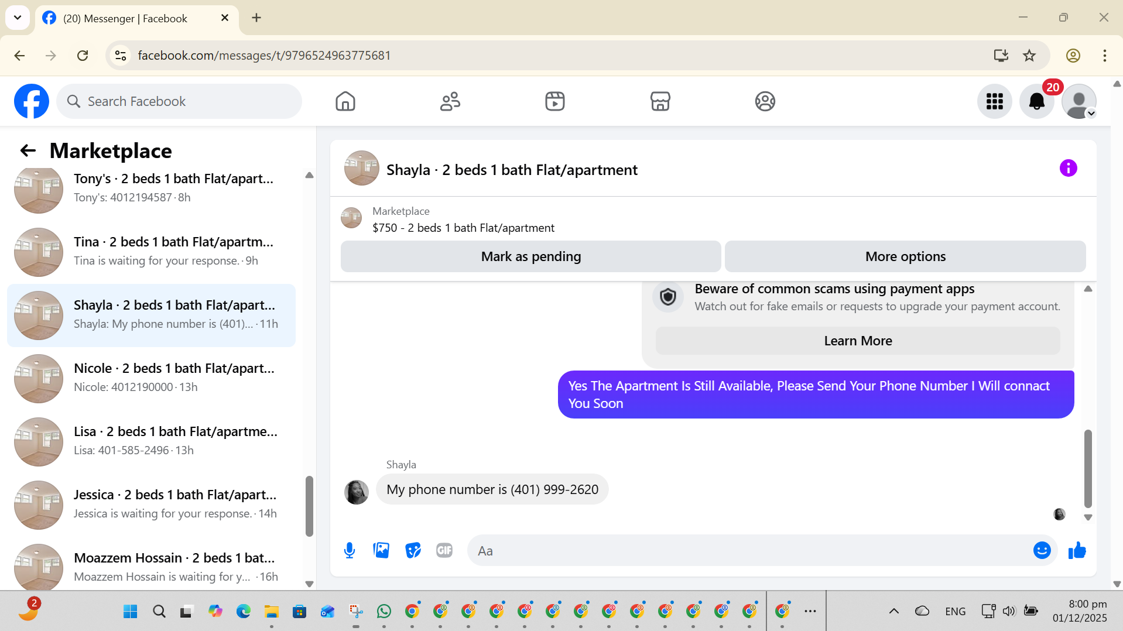
Task: Click the Search Facebook field
Action: click(x=179, y=101)
